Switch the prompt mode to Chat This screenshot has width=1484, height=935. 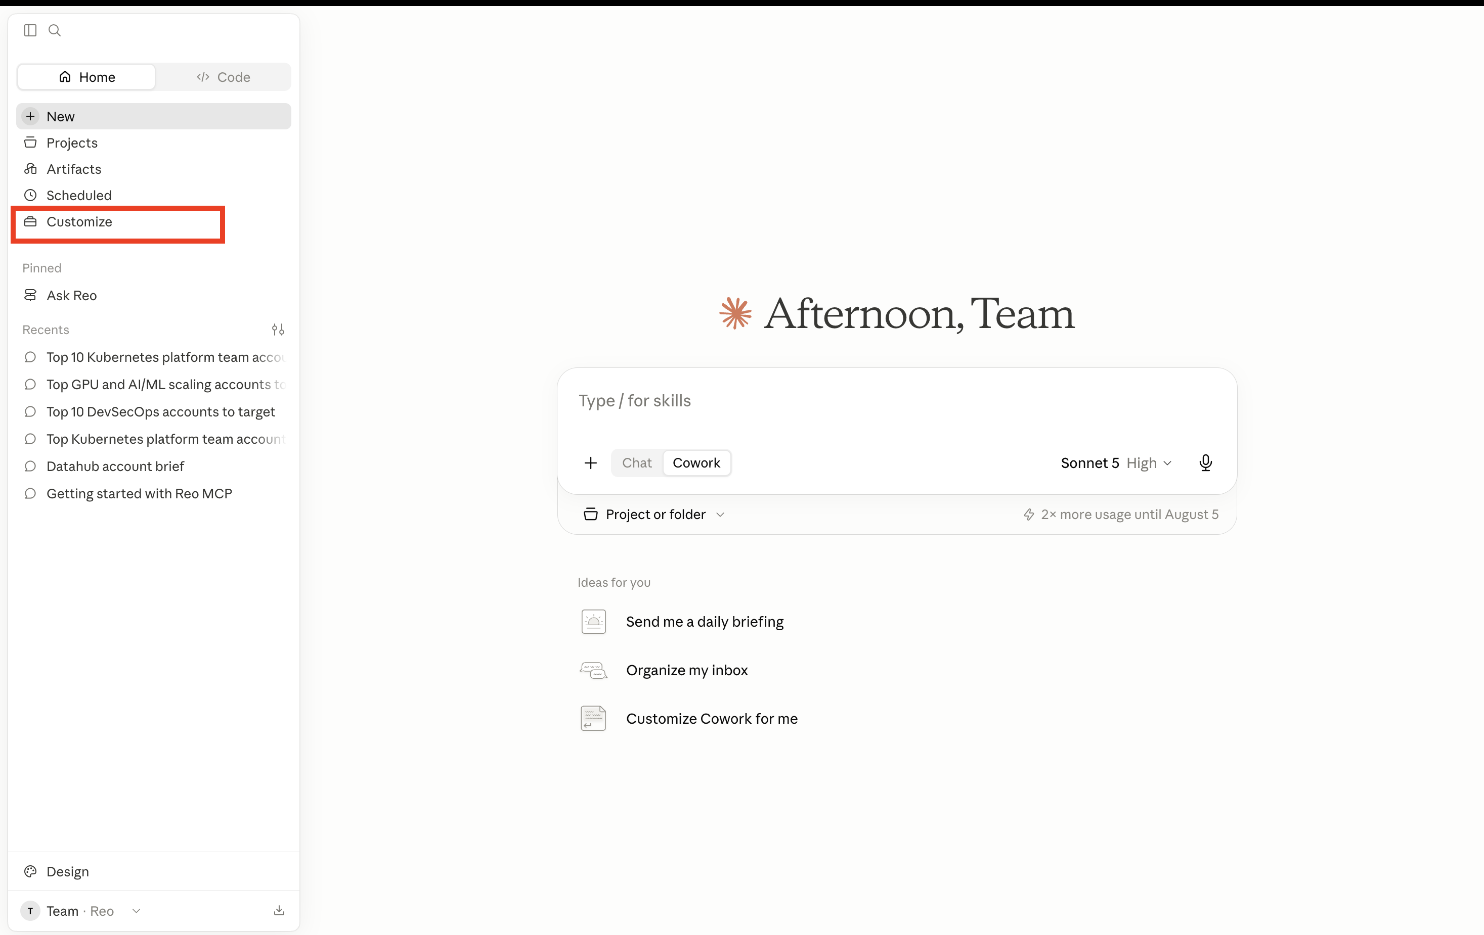637,463
